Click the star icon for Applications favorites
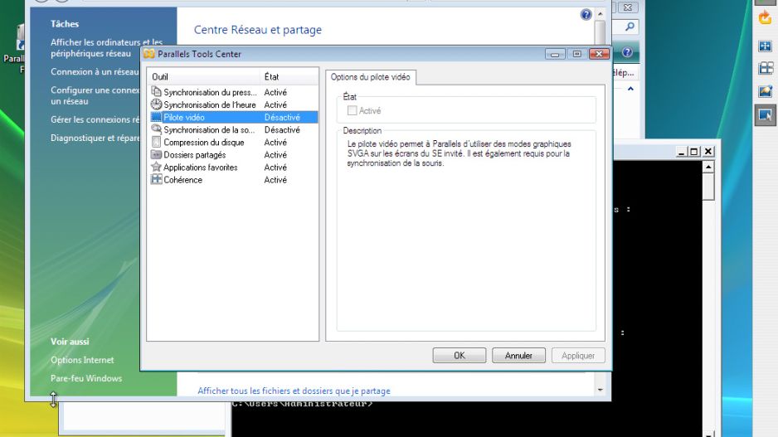Screen dimensions: 778x437 coord(156,167)
